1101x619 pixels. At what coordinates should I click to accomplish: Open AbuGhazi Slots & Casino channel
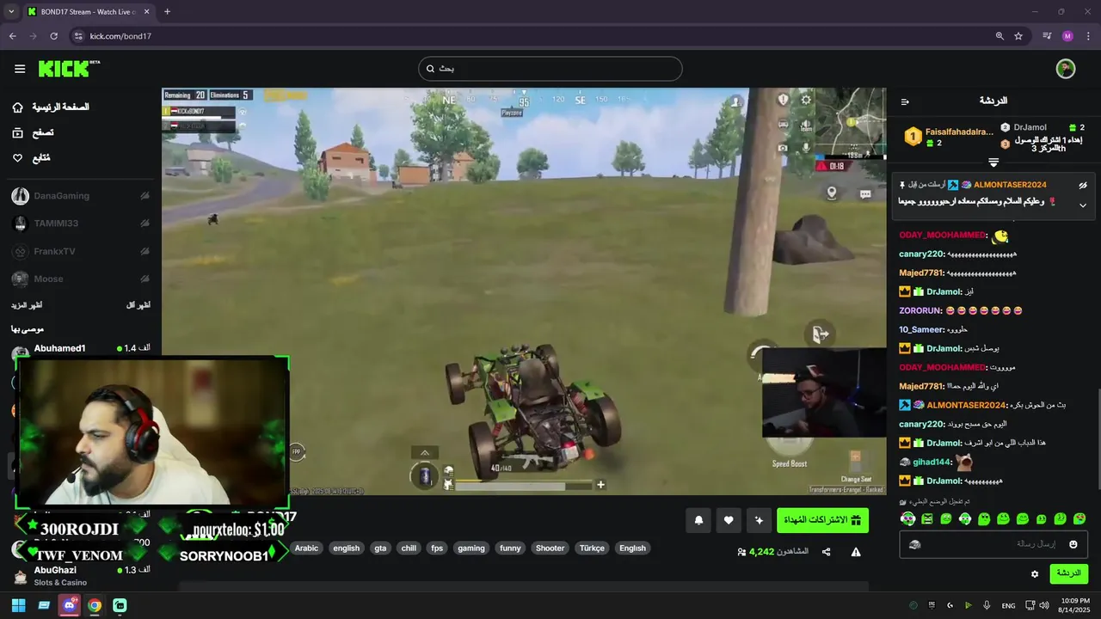pyautogui.click(x=80, y=575)
